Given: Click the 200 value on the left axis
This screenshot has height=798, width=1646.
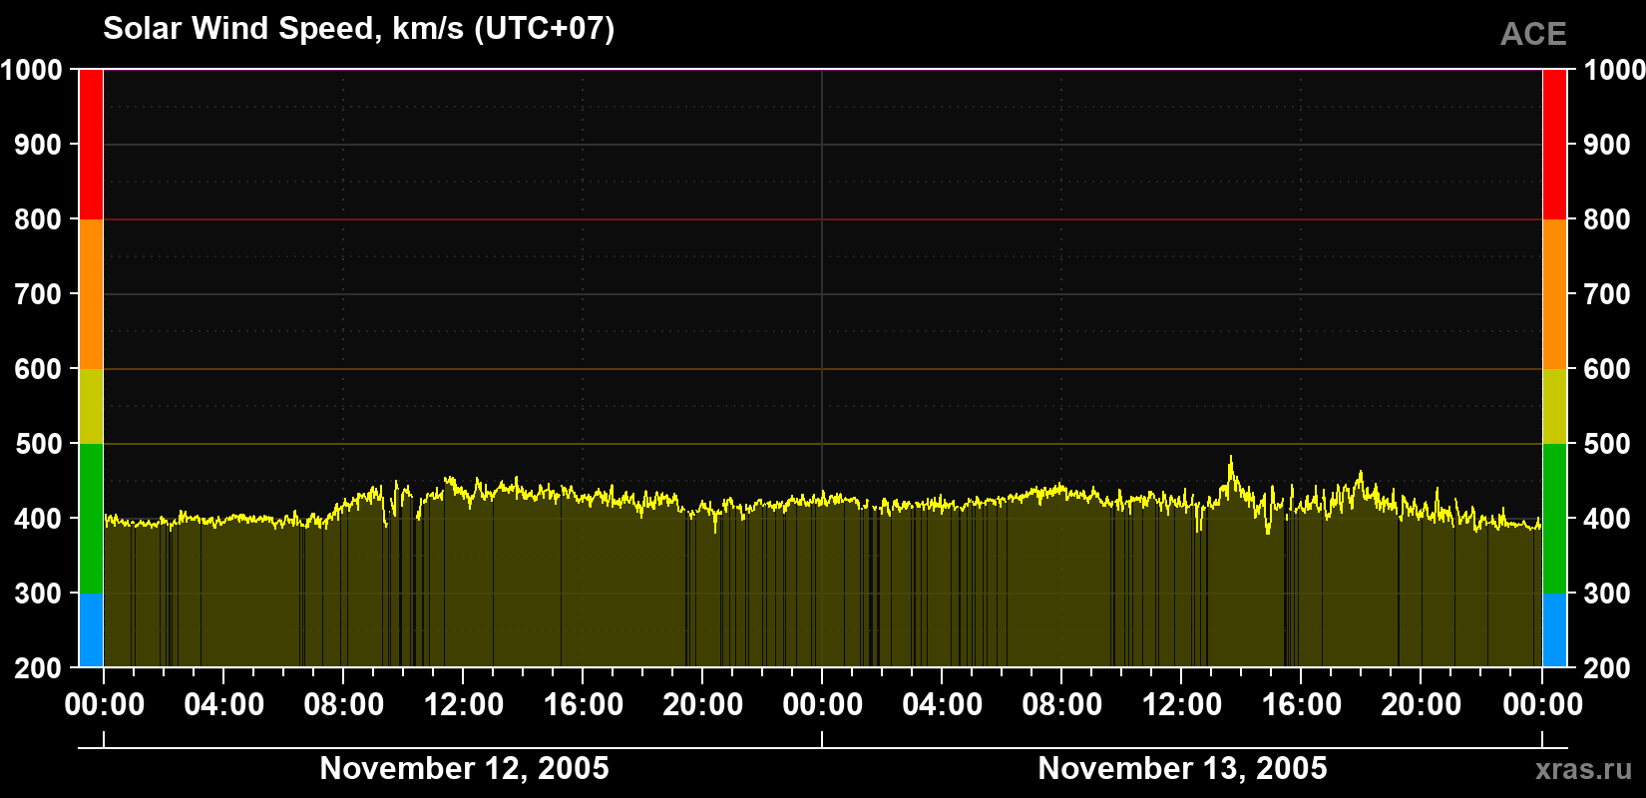Looking at the screenshot, I should click(39, 668).
